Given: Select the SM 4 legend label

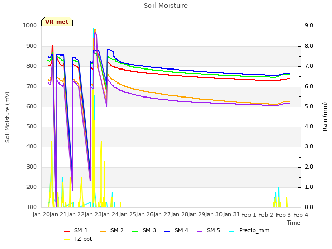Looking at the screenshot, I should pos(182,230).
